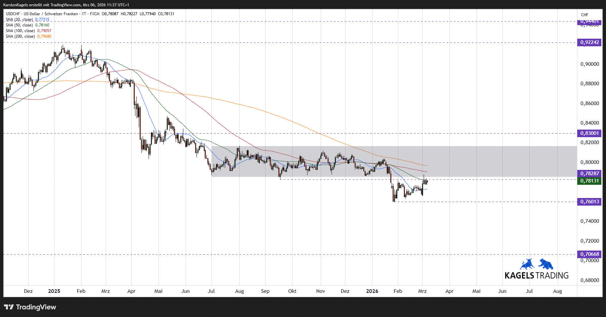606x317 pixels.
Task: Click the purple 0,92242 price label
Action: pyautogui.click(x=589, y=42)
